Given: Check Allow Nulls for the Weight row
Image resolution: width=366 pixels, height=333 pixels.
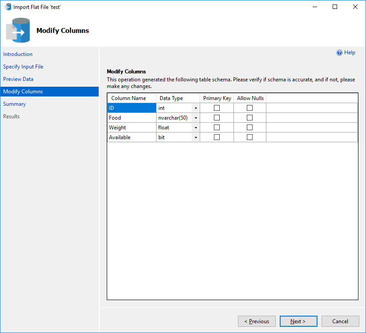Looking at the screenshot, I should click(x=249, y=127).
